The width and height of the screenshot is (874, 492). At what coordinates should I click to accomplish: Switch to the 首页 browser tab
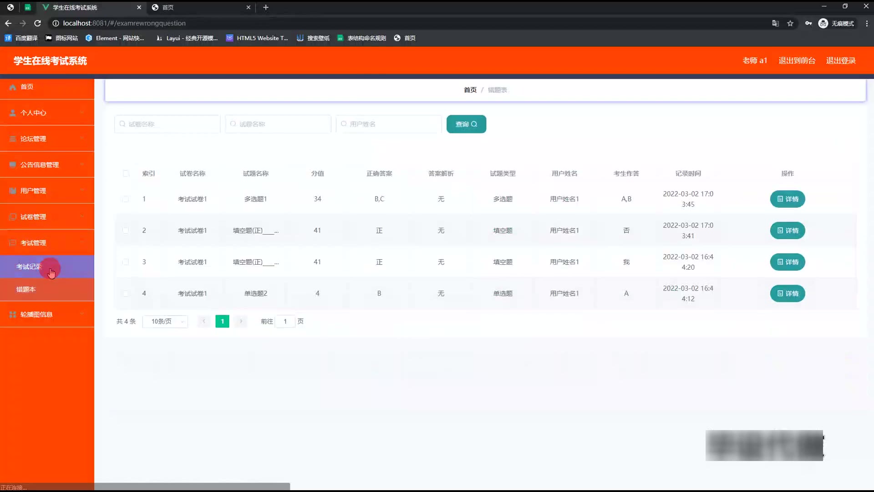click(x=201, y=7)
